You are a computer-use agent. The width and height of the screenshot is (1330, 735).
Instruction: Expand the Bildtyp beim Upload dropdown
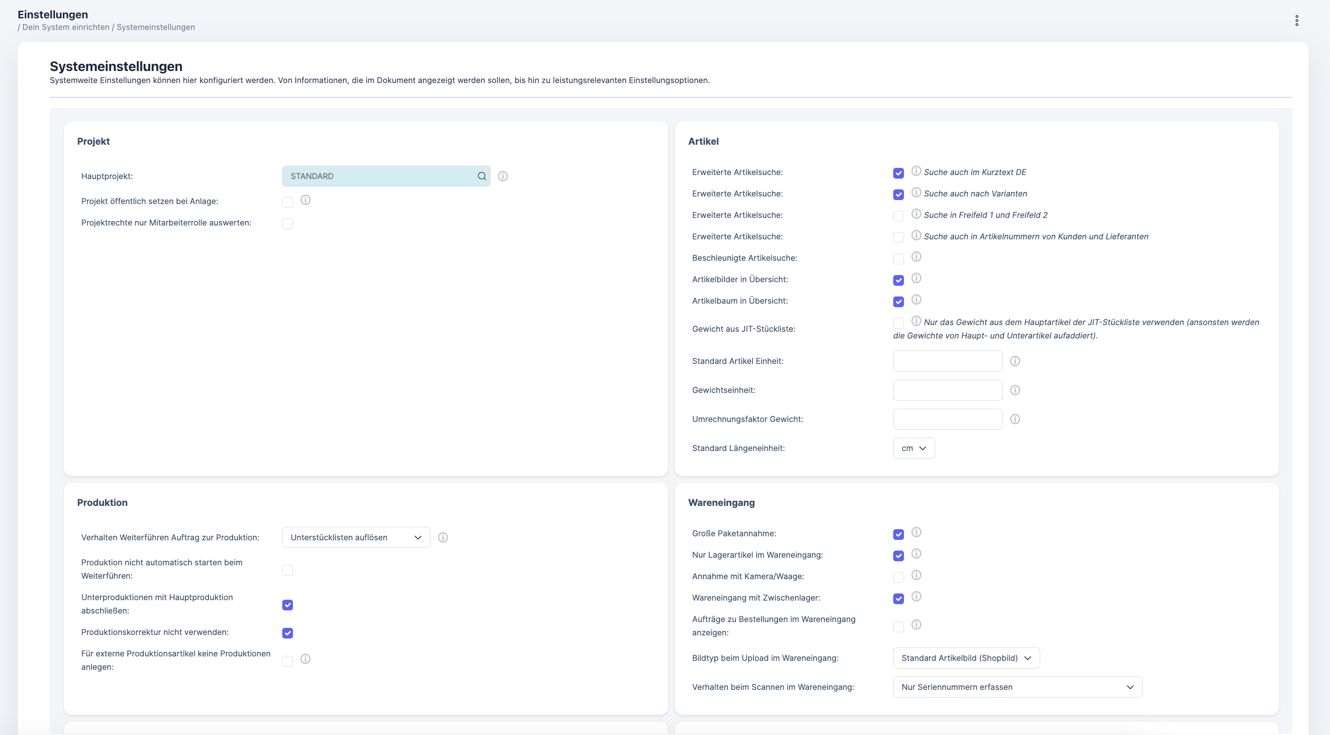966,658
